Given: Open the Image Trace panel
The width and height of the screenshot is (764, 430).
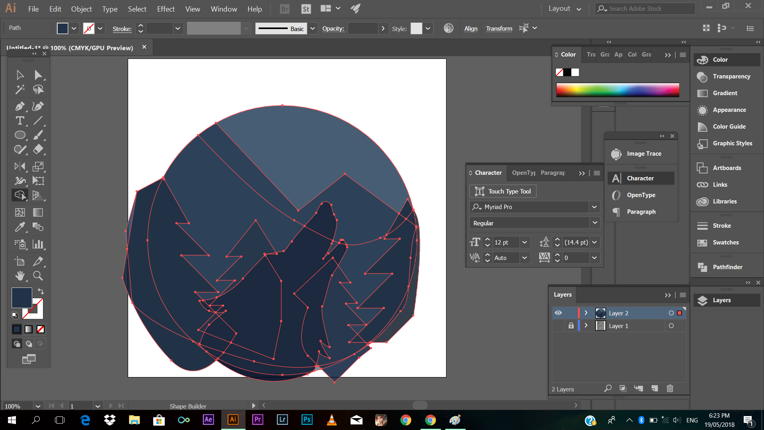Looking at the screenshot, I should click(641, 154).
